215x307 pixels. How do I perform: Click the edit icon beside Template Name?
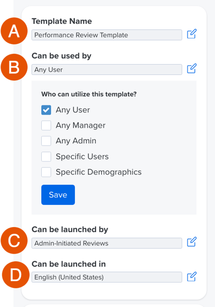tap(192, 34)
